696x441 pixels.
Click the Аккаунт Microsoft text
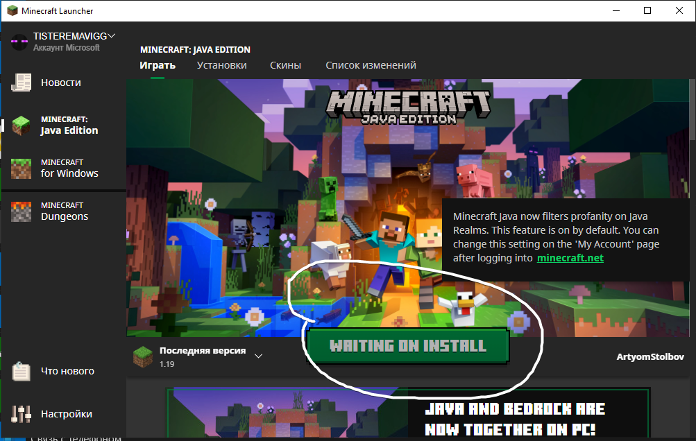point(66,47)
